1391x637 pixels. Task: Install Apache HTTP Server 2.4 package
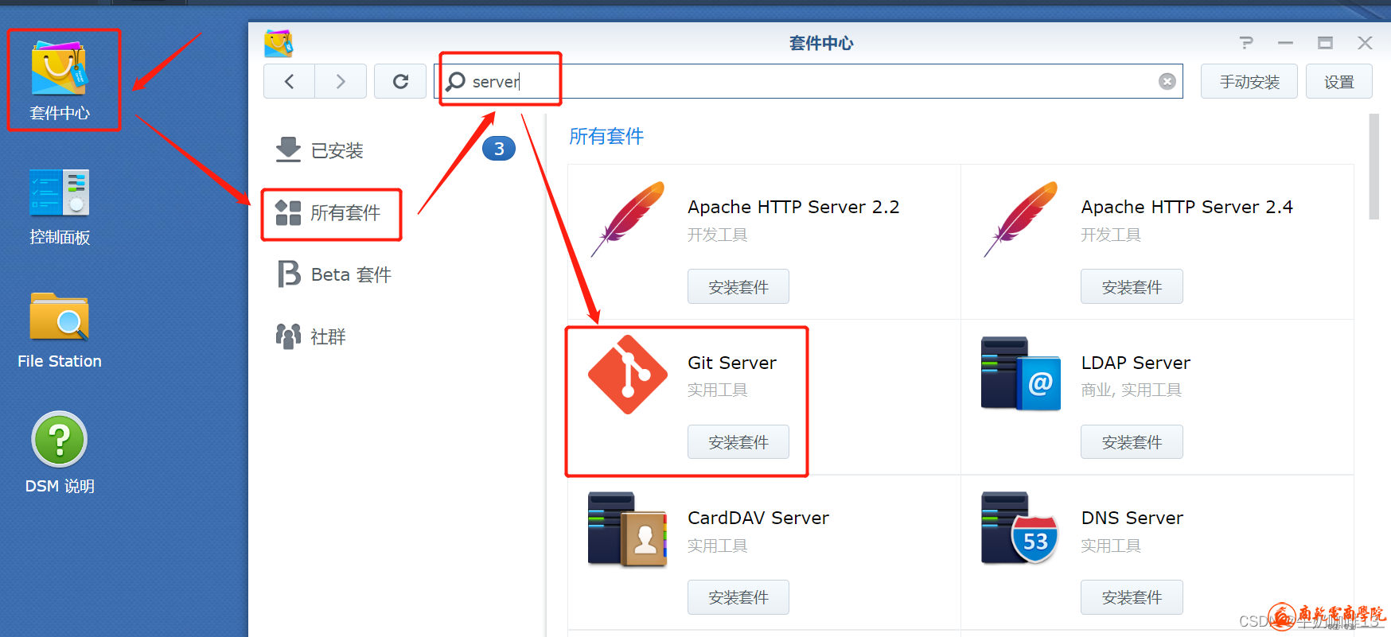[1132, 286]
